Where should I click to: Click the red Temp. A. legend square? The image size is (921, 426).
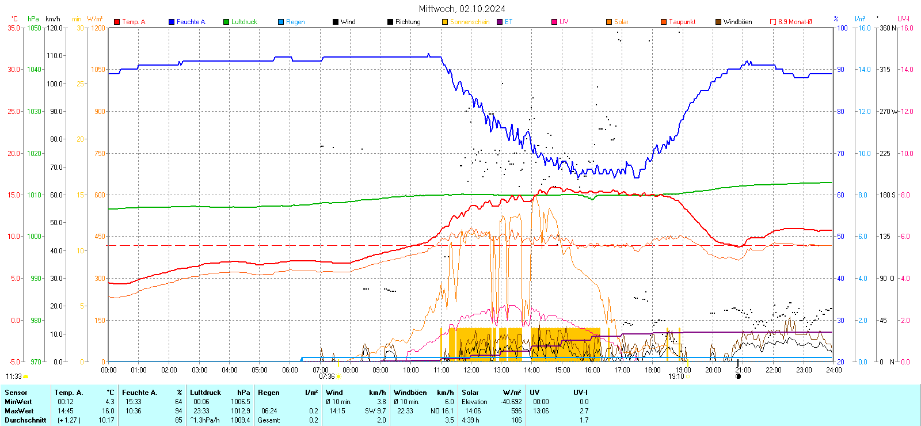tap(117, 22)
